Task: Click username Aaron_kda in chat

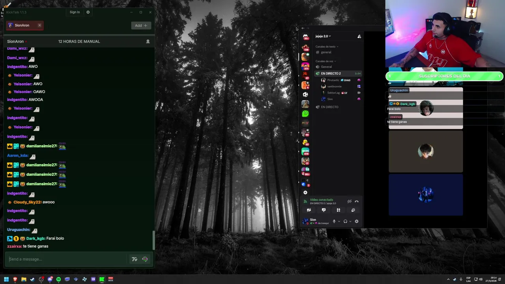Action: pos(18,155)
